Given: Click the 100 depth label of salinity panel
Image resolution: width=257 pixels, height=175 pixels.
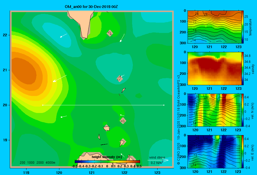Looking at the screenshot, I should click(183, 63).
